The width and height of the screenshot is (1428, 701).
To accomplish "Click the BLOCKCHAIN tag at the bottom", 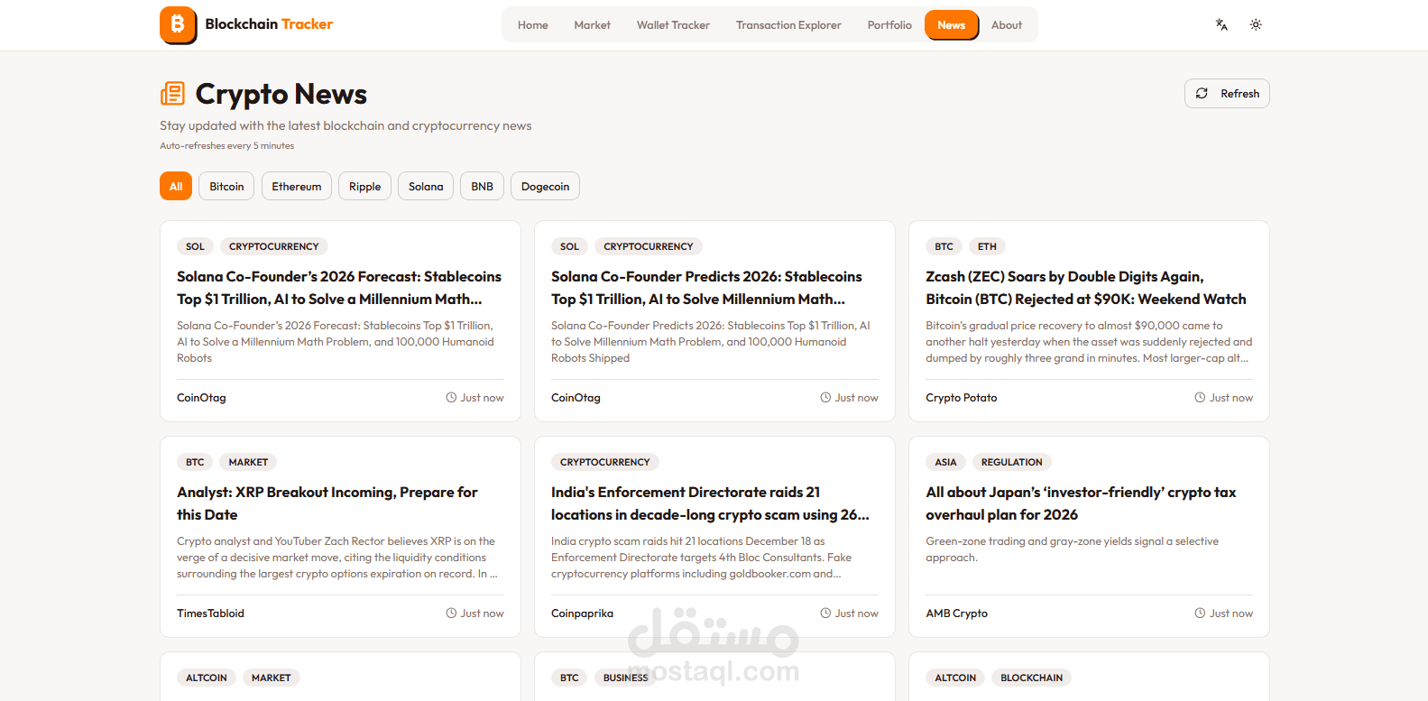I will click(x=1031, y=678).
